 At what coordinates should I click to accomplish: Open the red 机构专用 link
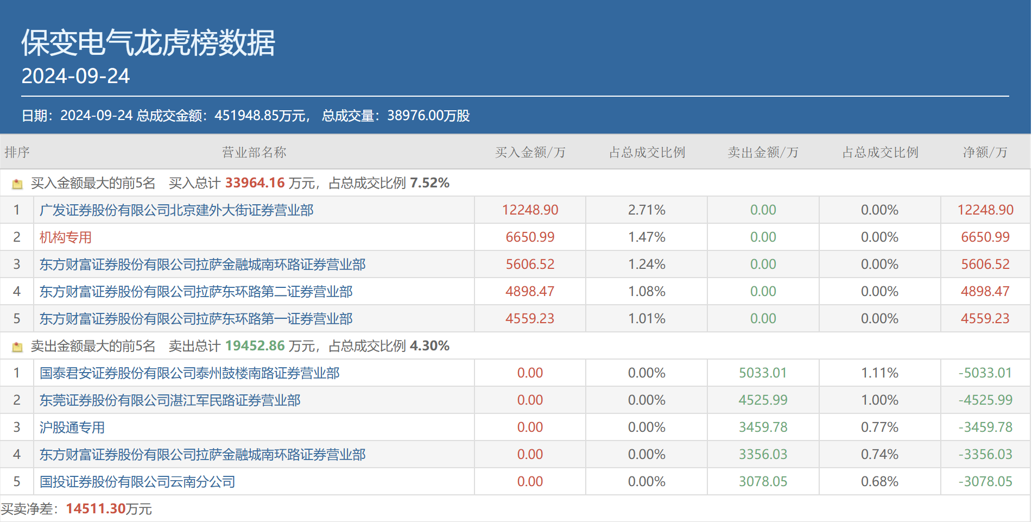click(66, 237)
